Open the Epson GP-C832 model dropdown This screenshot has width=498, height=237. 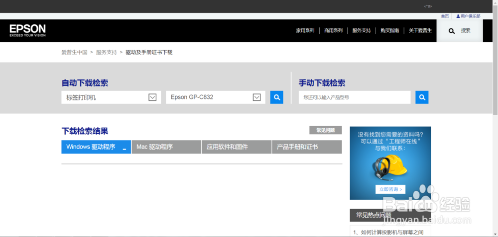[216, 97]
